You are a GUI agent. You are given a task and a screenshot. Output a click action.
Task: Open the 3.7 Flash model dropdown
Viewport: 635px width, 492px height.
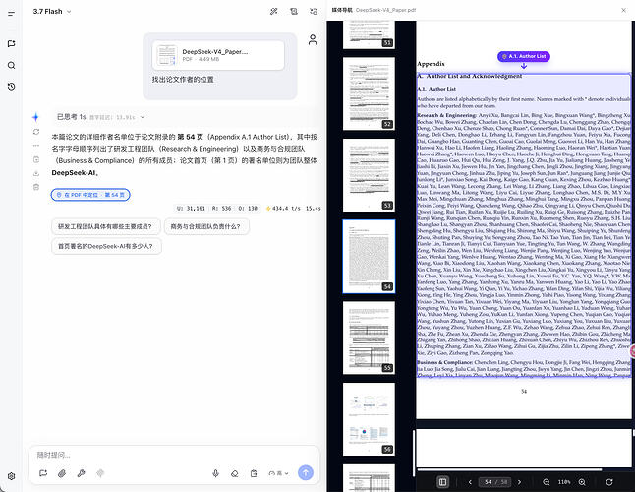coord(52,12)
